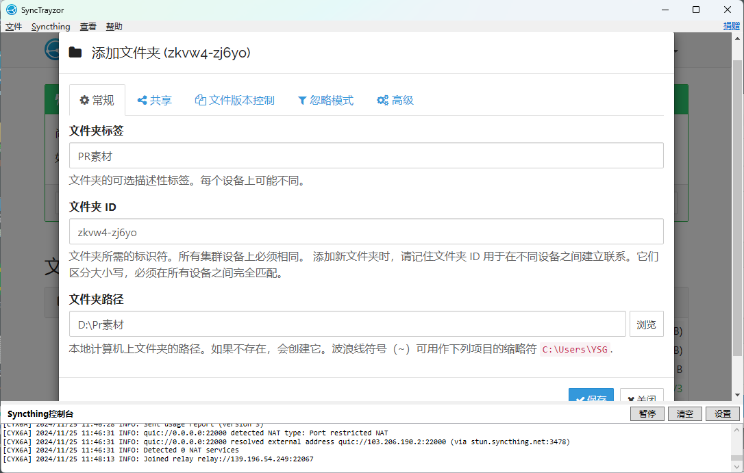Viewport: 744px width, 473px height.
Task: Click 暂停 in the Syncthing console
Action: [647, 413]
